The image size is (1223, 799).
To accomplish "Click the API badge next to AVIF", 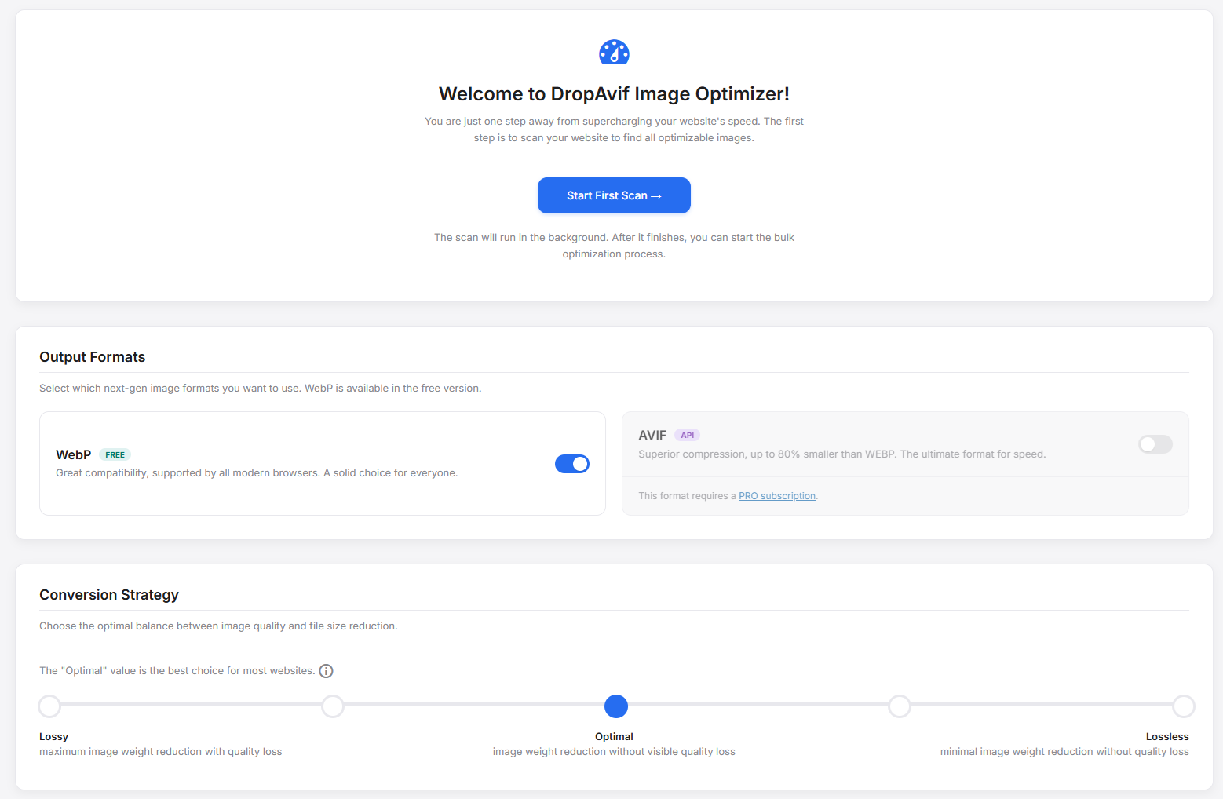I will (688, 435).
